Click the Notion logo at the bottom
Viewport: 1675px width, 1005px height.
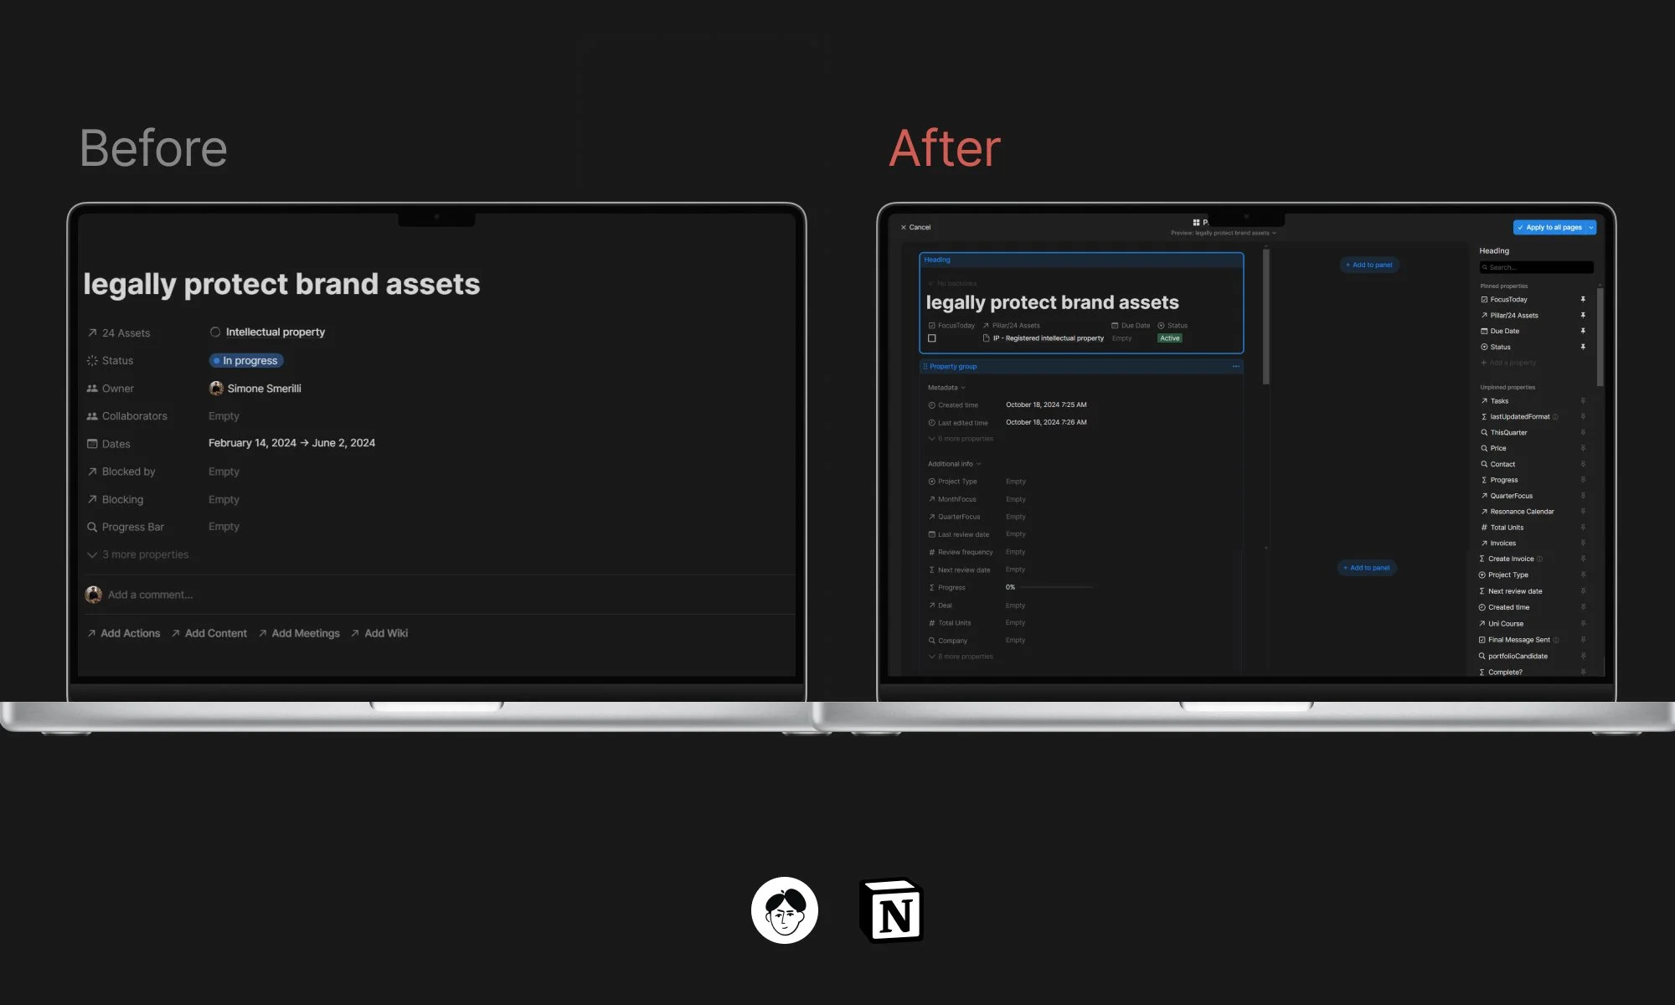[893, 910]
